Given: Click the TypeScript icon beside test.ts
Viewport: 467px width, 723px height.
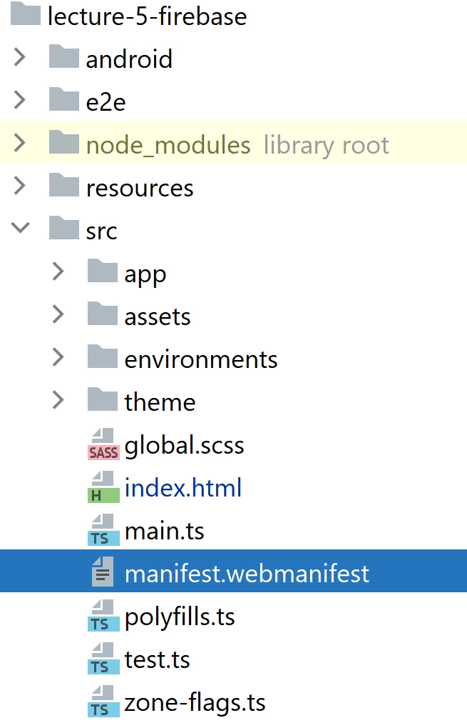Looking at the screenshot, I should [x=103, y=659].
